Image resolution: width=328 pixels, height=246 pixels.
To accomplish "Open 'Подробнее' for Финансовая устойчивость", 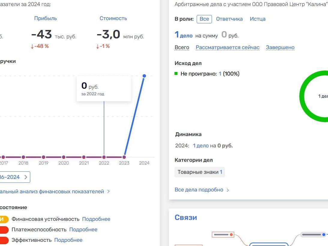I will (x=96, y=219).
